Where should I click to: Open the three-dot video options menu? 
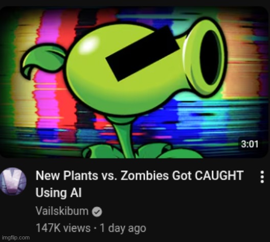(x=262, y=177)
